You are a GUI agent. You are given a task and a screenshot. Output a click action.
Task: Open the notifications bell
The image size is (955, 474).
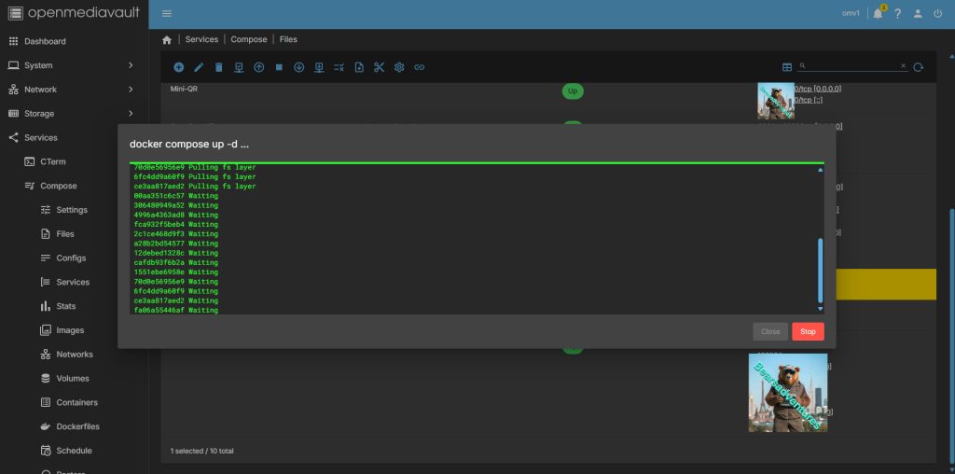click(x=878, y=14)
